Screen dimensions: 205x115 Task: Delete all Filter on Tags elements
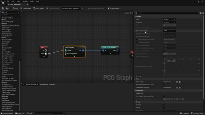tap(180, 82)
